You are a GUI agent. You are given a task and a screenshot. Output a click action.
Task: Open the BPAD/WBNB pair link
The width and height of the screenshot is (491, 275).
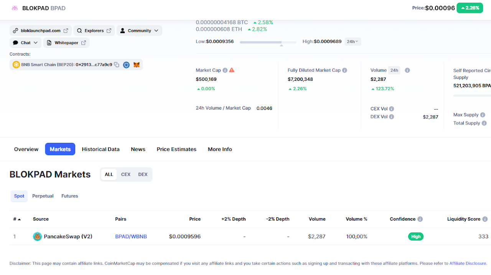(131, 236)
